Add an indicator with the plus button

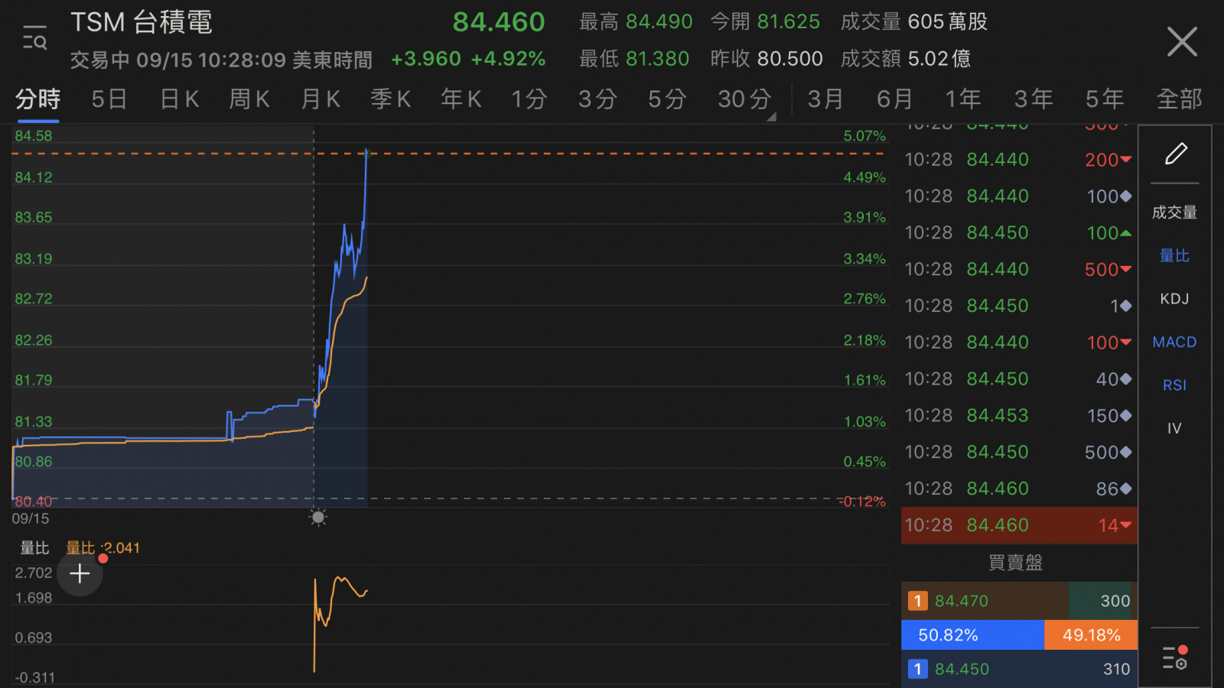pos(80,573)
